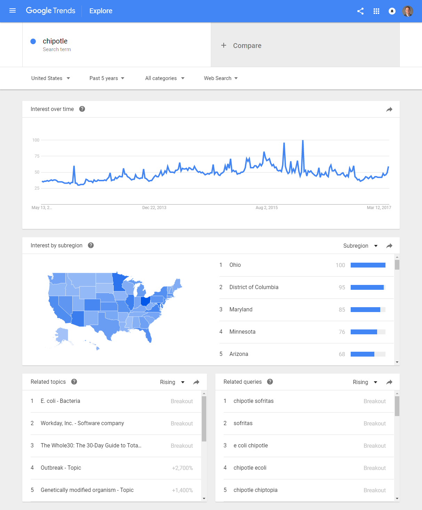The width and height of the screenshot is (422, 510).
Task: Share the Interest over time chart
Action: [x=389, y=109]
